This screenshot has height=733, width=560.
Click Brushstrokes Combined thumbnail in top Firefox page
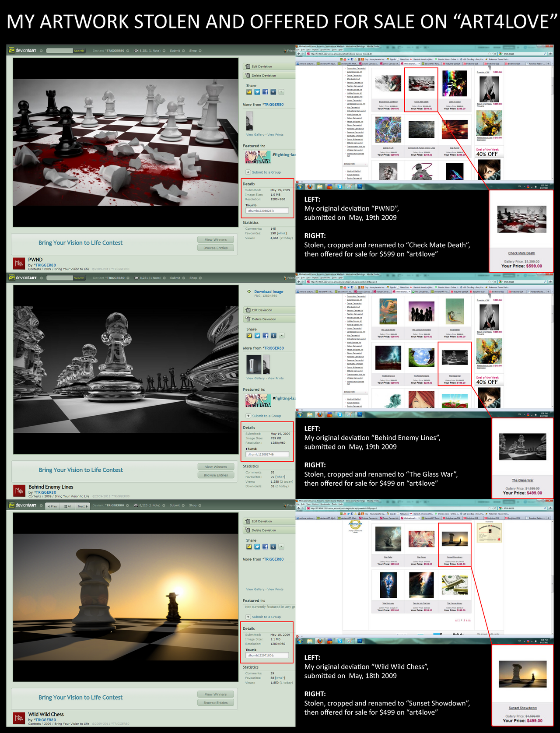click(x=388, y=83)
